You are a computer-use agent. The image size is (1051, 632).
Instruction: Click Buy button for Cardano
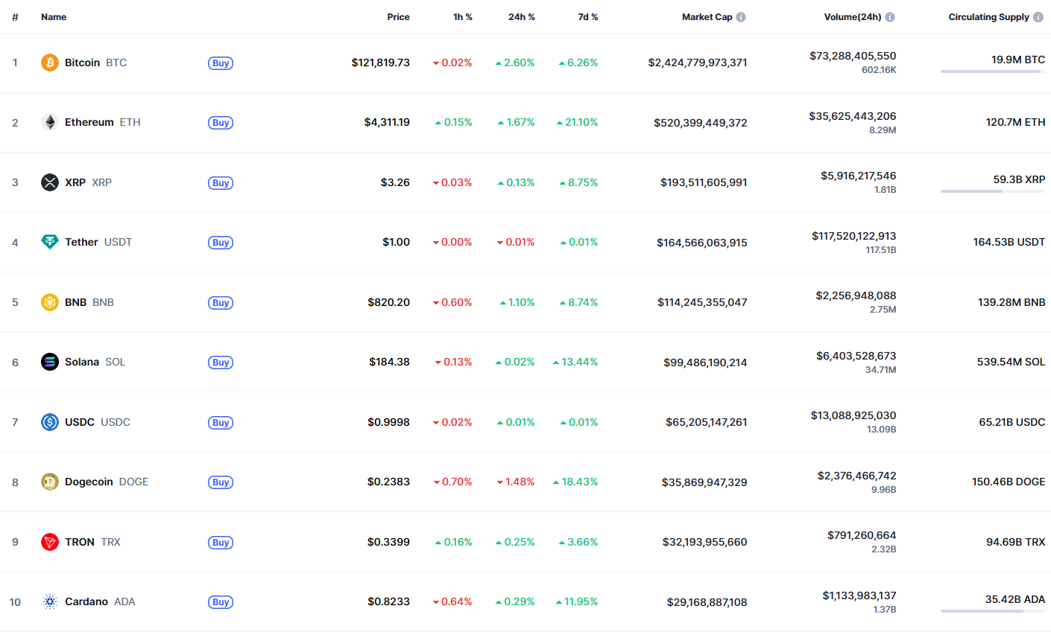coord(221,602)
